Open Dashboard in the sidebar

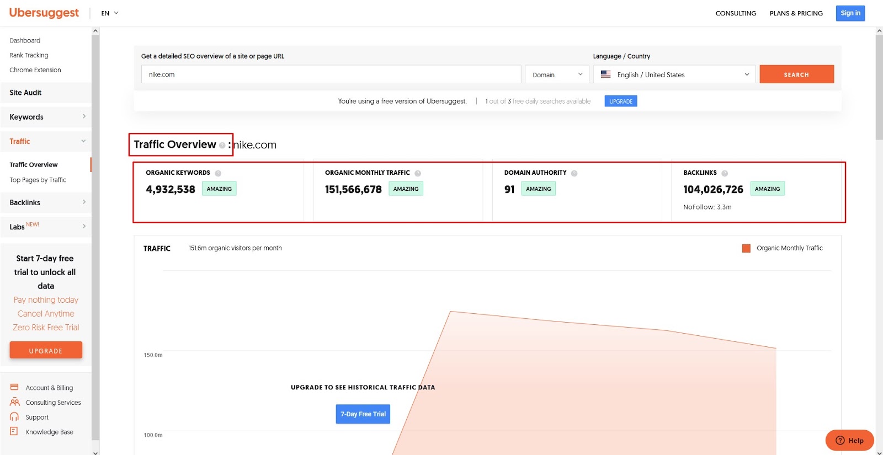pyautogui.click(x=25, y=40)
